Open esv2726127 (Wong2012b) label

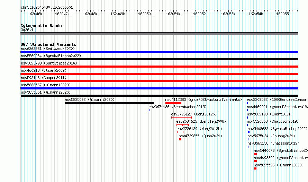(194, 114)
